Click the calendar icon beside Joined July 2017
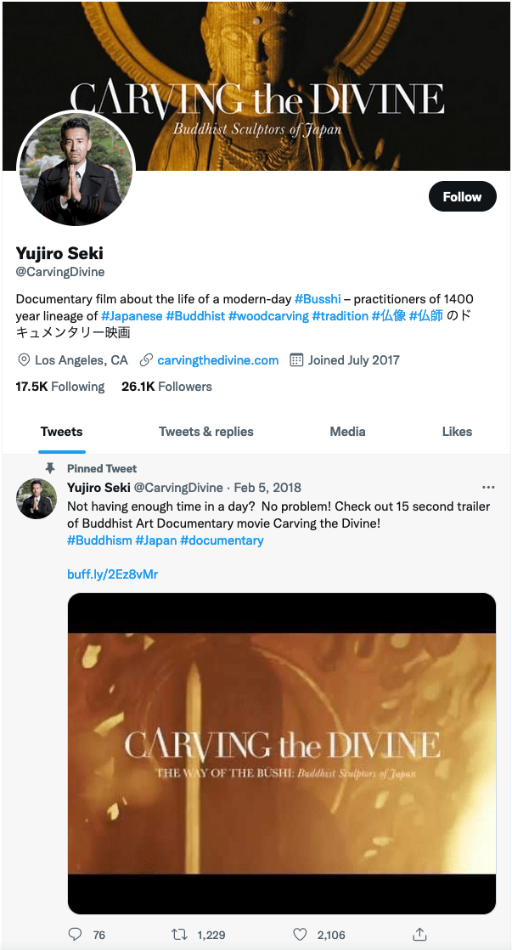This screenshot has width=512, height=950. tap(296, 360)
